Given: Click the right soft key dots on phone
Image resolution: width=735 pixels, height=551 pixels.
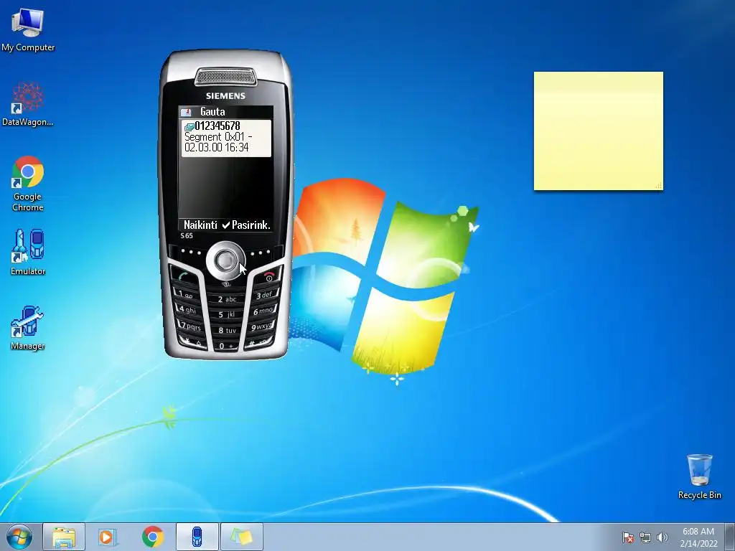Looking at the screenshot, I should [261, 252].
